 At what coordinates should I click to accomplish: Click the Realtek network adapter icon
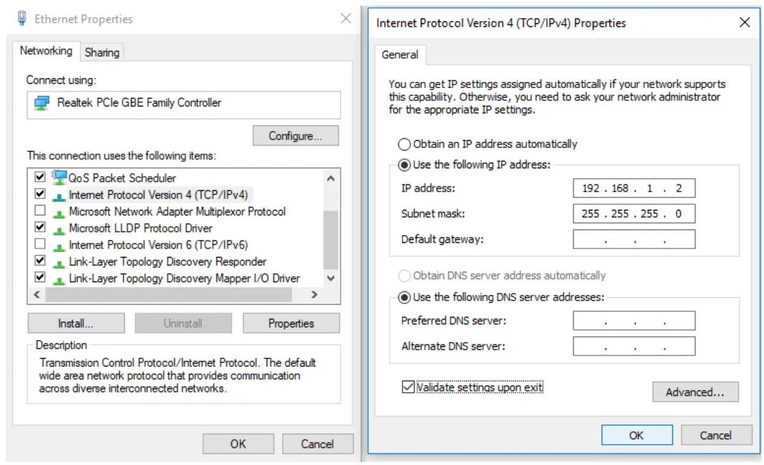pyautogui.click(x=42, y=103)
